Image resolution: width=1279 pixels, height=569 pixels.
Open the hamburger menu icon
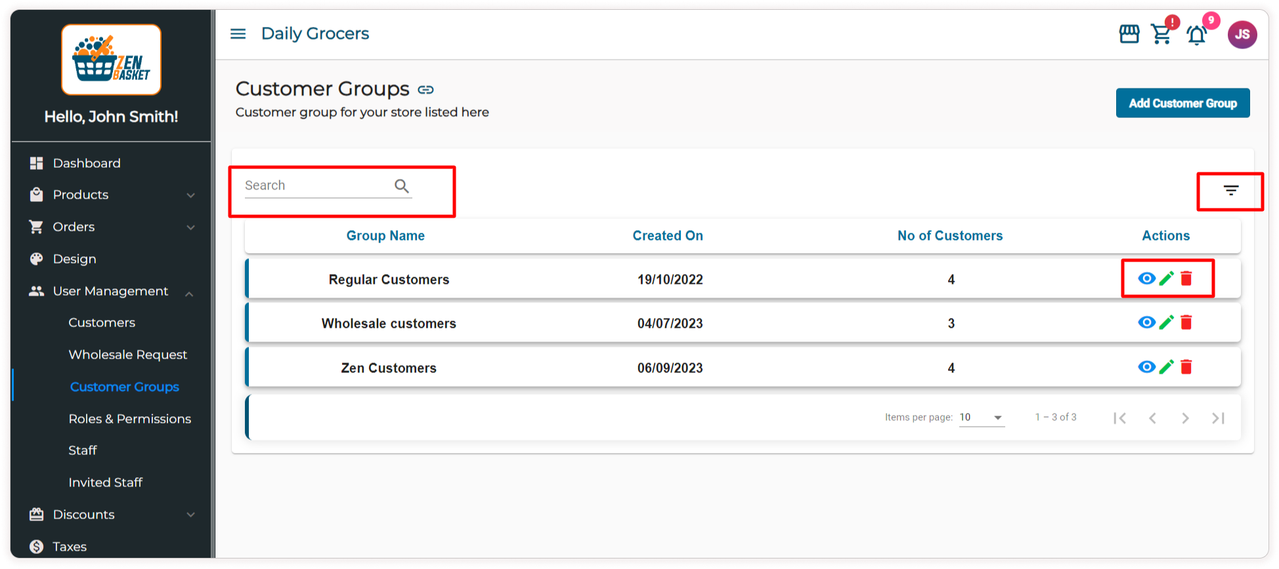(238, 33)
